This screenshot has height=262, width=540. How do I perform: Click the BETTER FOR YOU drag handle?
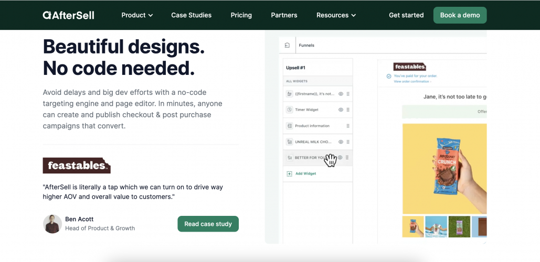[347, 158]
